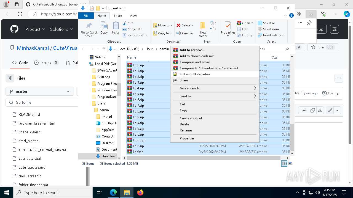Choose Edit with Notepad++
This screenshot has width=353, height=198.
(x=215, y=74)
